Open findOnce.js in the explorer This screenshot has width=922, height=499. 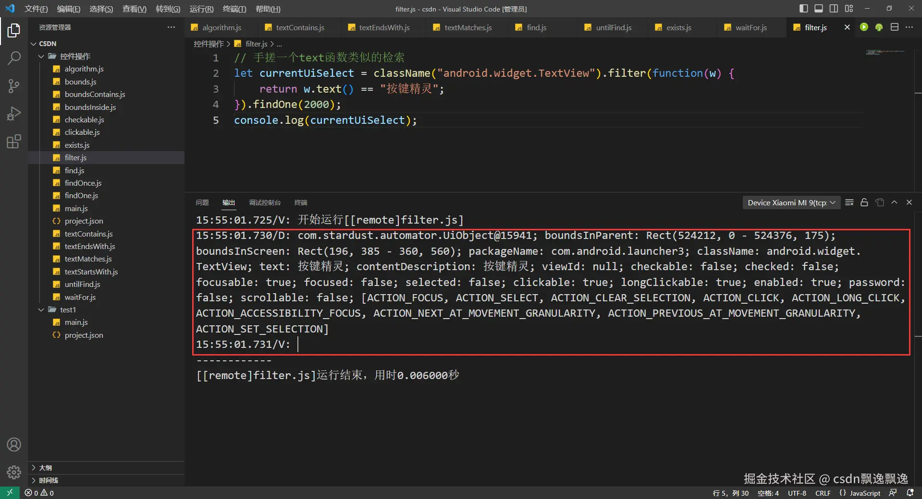click(x=83, y=183)
